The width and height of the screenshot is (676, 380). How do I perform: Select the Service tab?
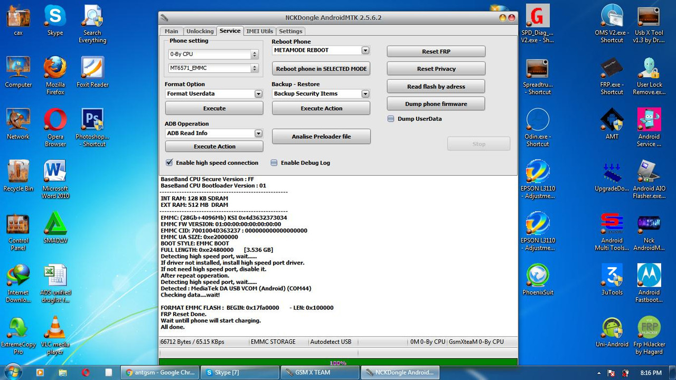click(230, 31)
